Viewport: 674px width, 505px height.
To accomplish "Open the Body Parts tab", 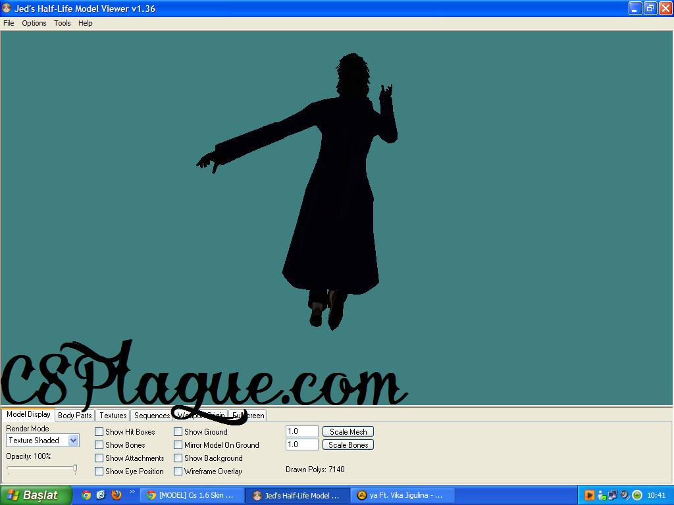I will (x=74, y=416).
